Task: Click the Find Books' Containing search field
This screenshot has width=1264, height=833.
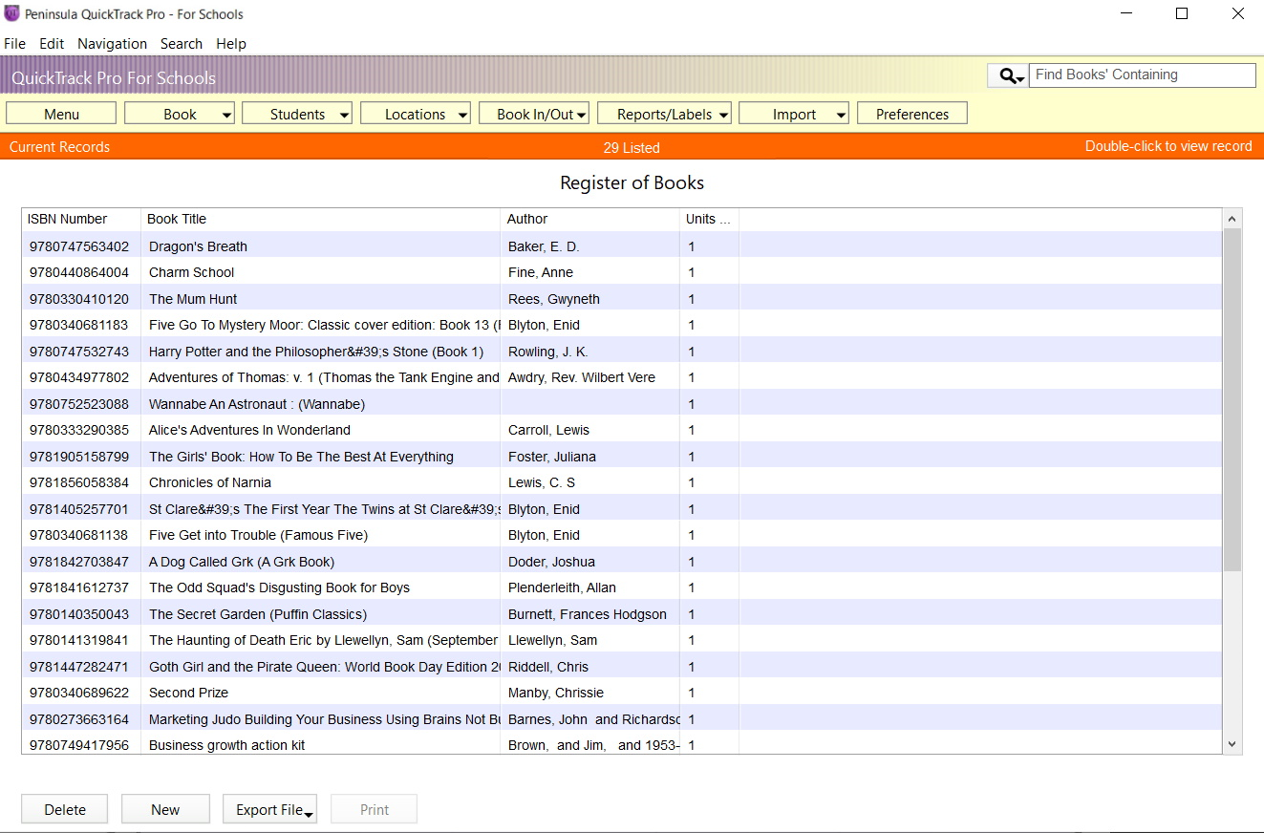Action: pos(1143,75)
